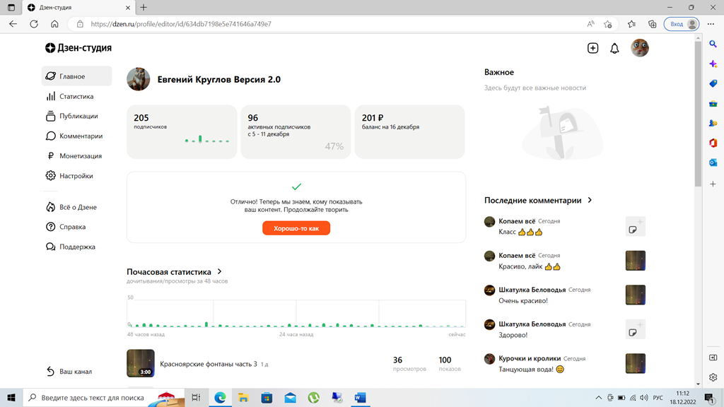Screen dimensions: 724x407
Task: Add a sidebar app with plus icon
Action: [x=713, y=184]
